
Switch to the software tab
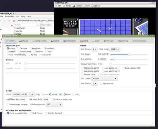click(24, 41)
